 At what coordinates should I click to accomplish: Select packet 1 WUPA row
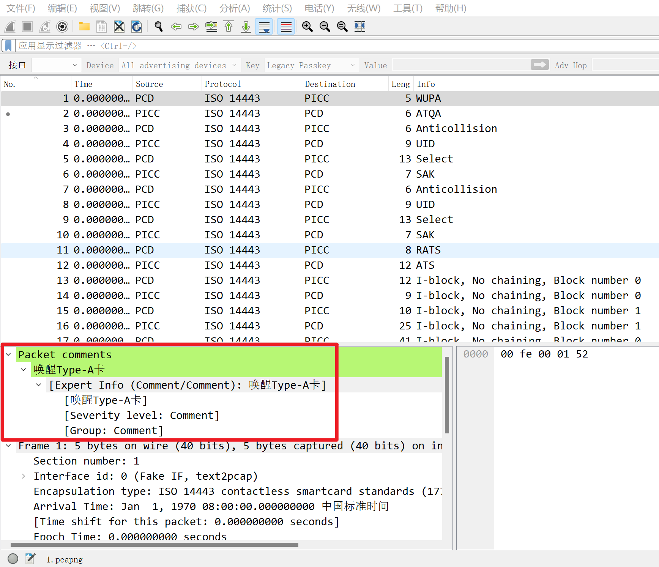click(x=329, y=98)
